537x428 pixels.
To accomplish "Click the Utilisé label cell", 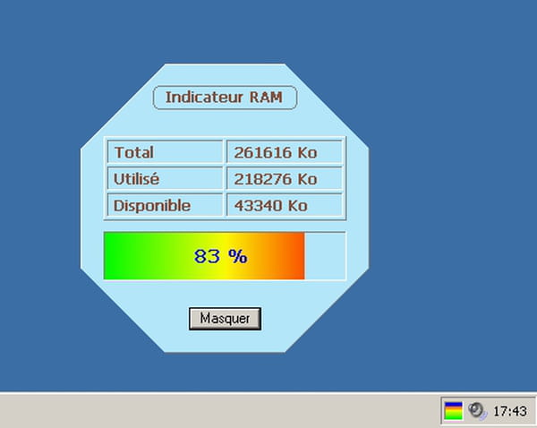I will (165, 178).
